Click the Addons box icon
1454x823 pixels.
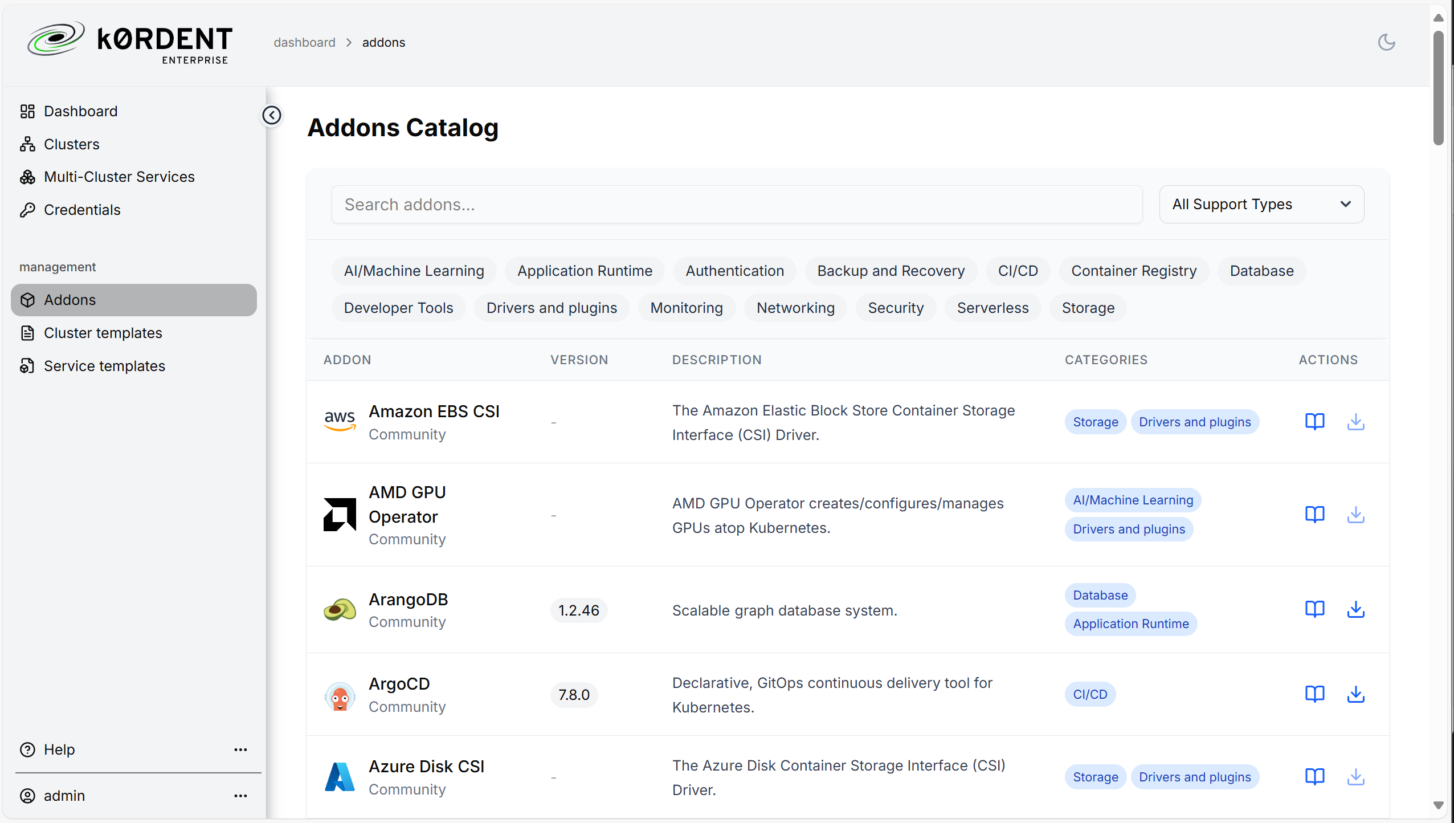pos(27,300)
